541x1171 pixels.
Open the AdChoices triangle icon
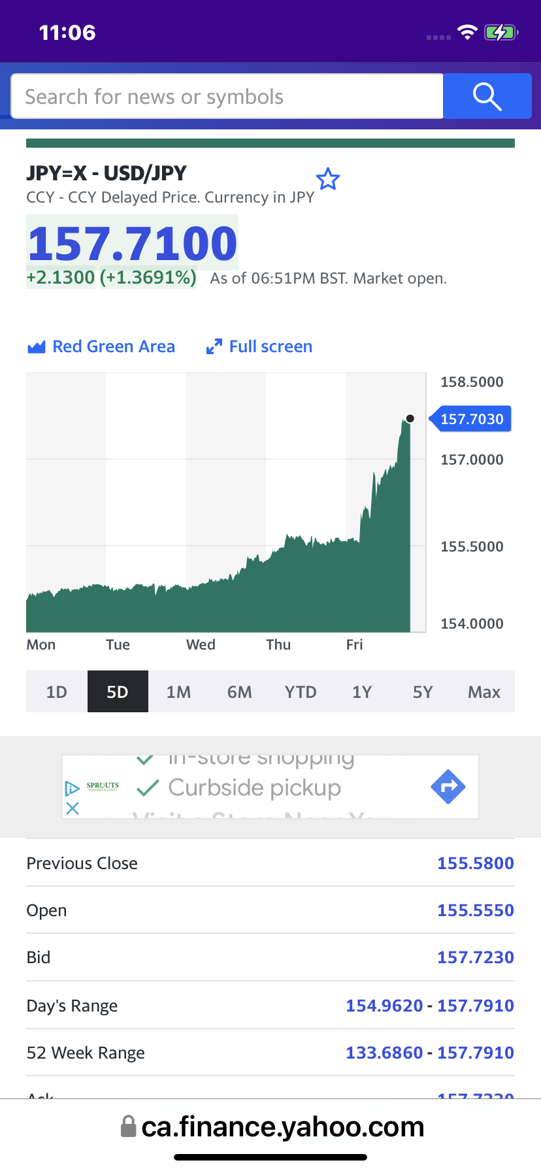tap(73, 789)
